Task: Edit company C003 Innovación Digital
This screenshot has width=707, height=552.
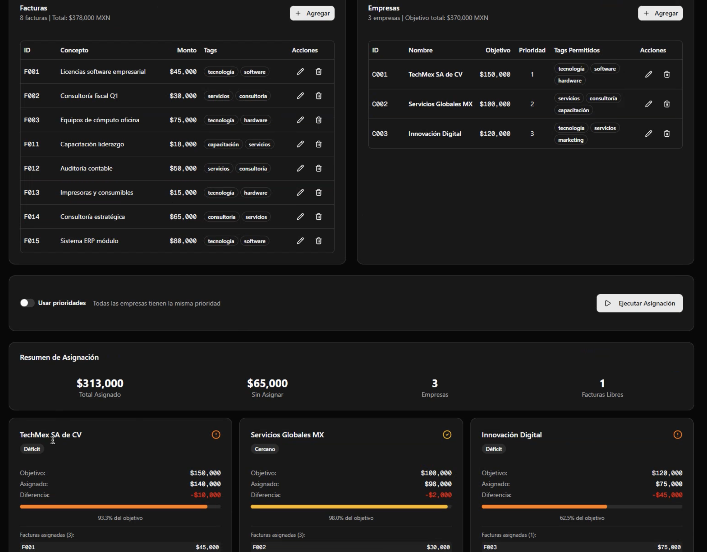Action: (648, 134)
